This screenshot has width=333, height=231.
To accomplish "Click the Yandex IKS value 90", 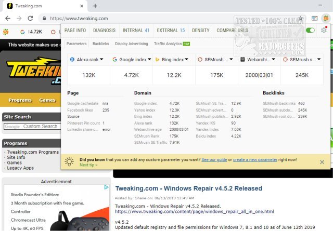I will tap(234, 123).
